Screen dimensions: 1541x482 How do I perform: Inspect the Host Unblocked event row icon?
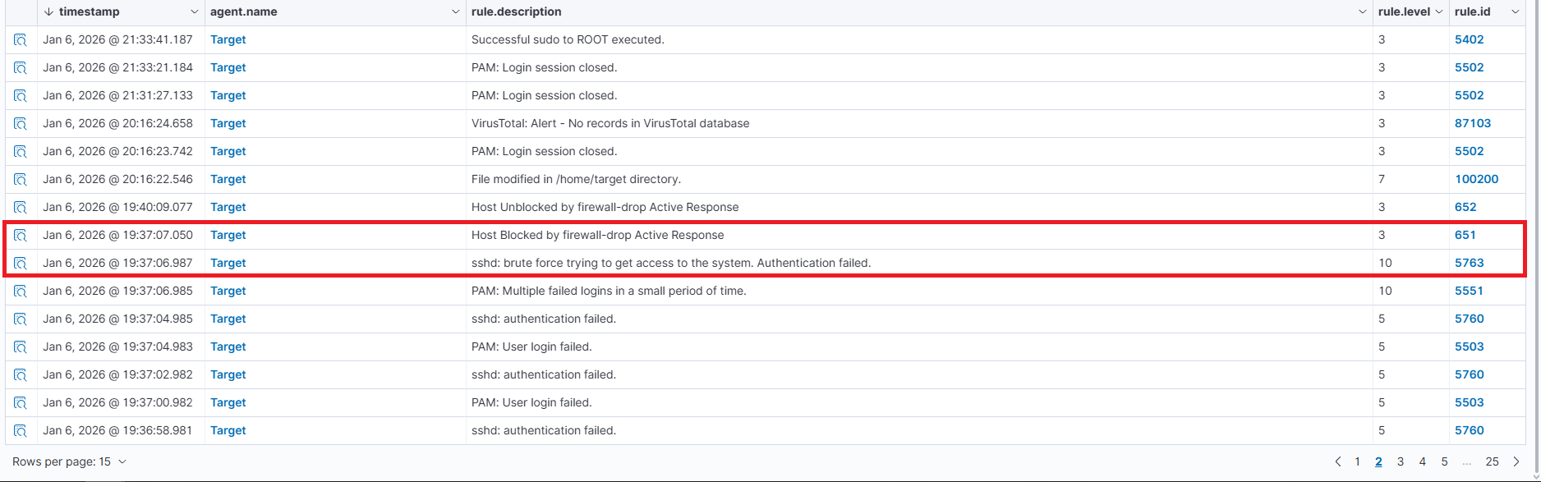coord(21,207)
